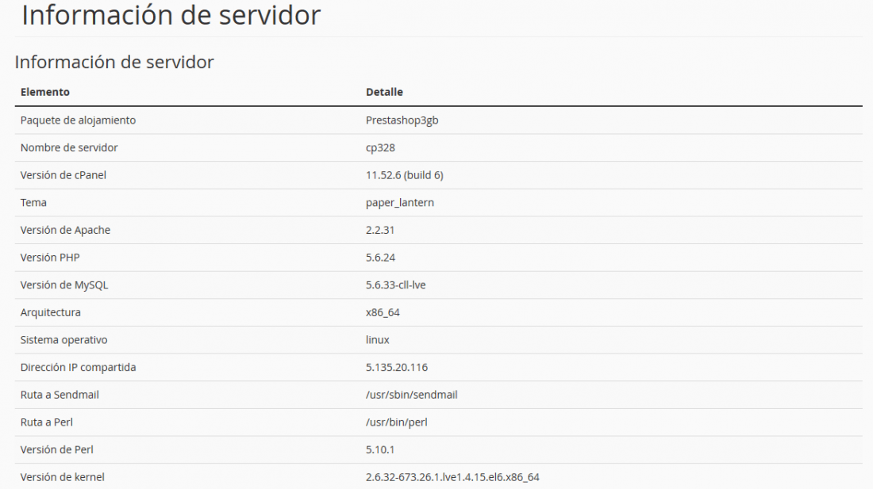Click the paper_lantern theme value
The height and width of the screenshot is (489, 873).
tap(400, 203)
